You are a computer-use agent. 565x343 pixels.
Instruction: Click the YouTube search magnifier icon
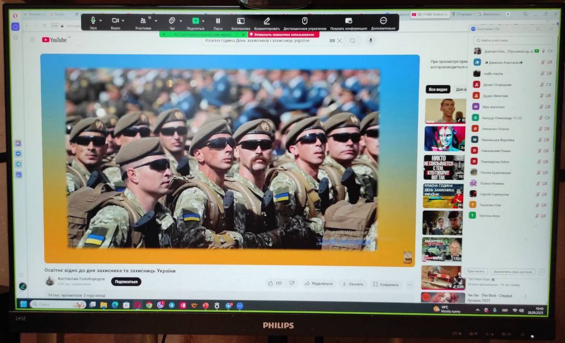(352, 41)
